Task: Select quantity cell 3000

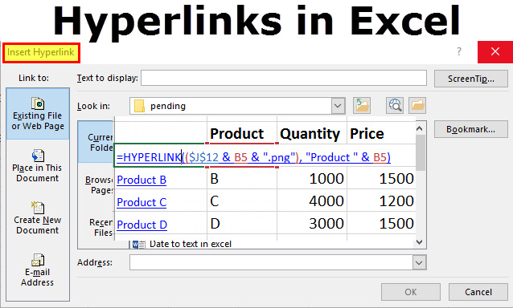Action: 312,224
